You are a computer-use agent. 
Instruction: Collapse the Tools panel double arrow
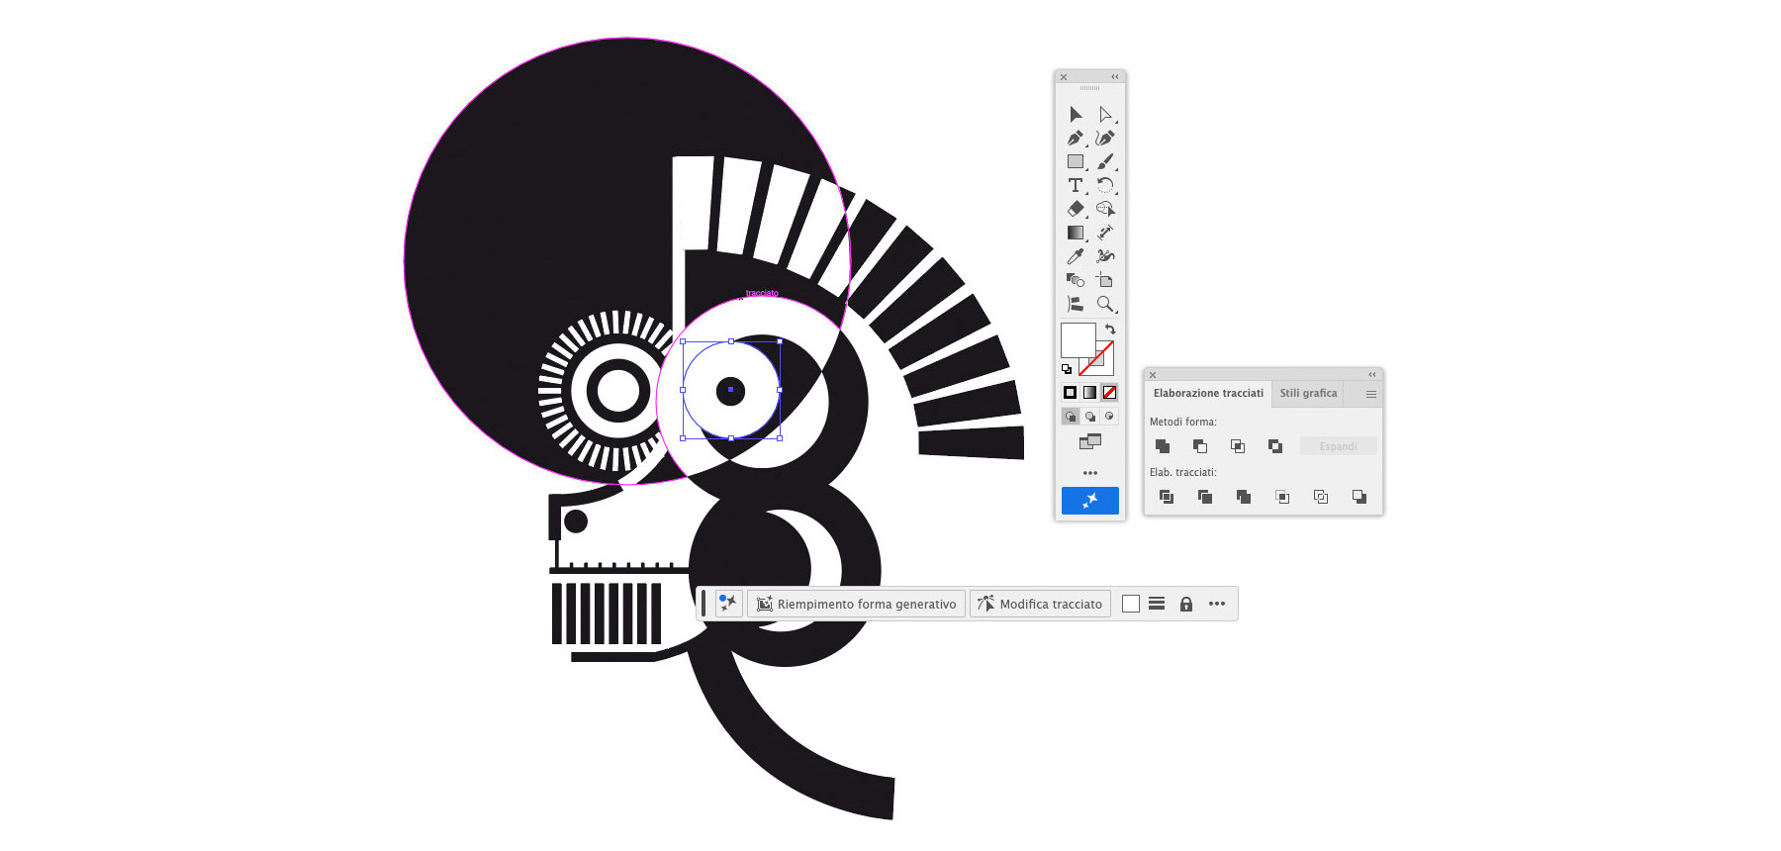point(1115,77)
